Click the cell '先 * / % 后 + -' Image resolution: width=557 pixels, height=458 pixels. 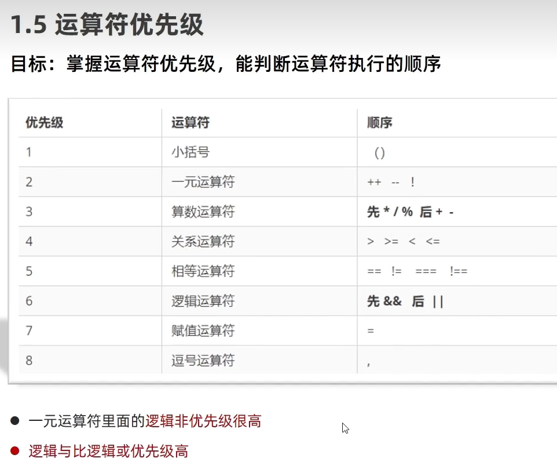click(411, 212)
